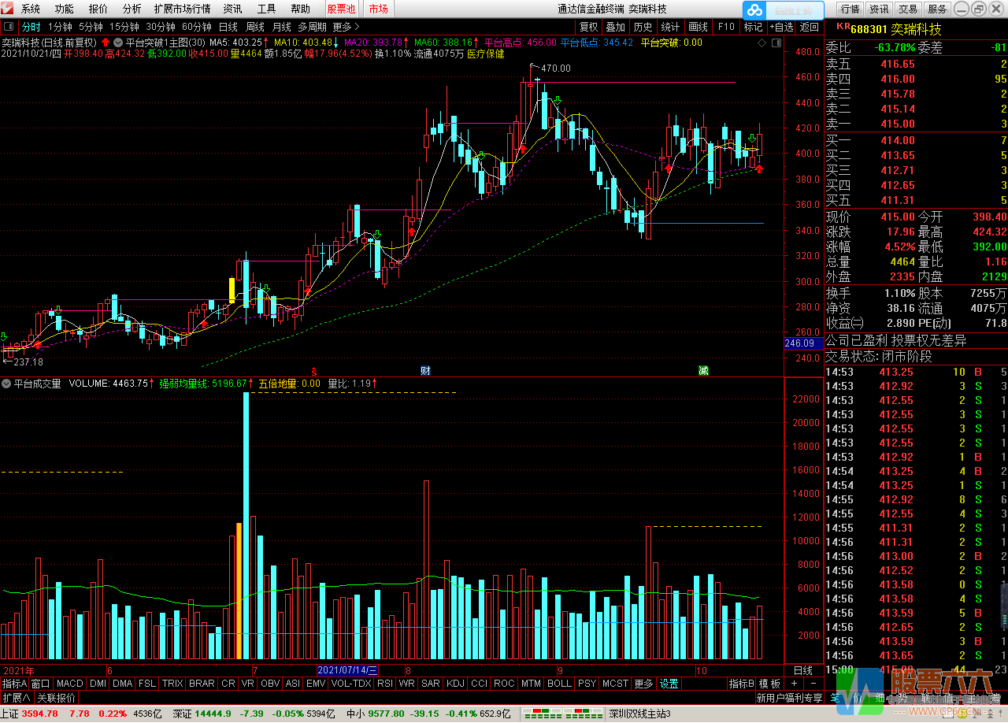Click the 返回 button

(x=810, y=27)
